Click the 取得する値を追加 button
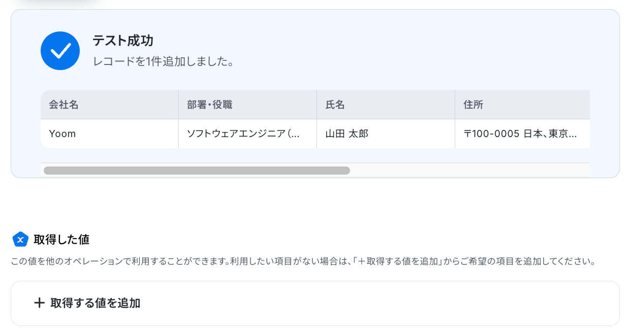627x331 pixels. 87,303
